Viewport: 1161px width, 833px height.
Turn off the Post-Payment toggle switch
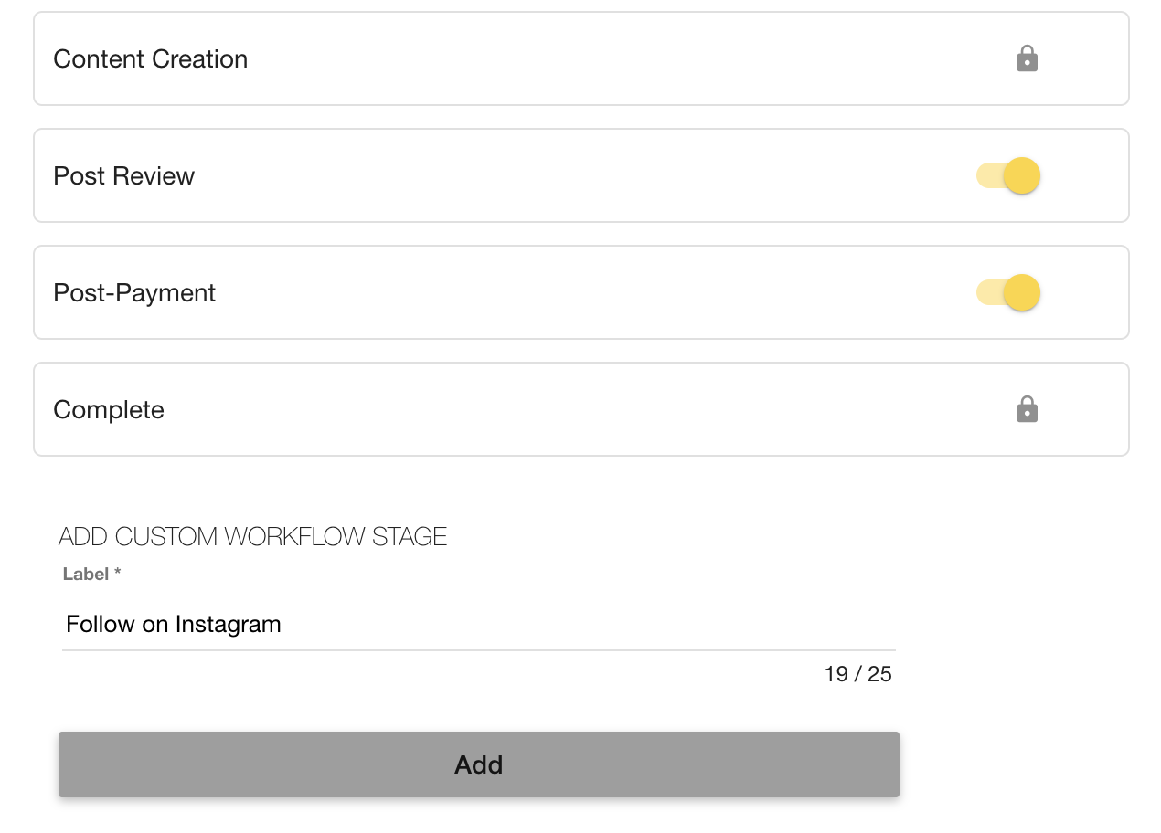coord(1008,292)
